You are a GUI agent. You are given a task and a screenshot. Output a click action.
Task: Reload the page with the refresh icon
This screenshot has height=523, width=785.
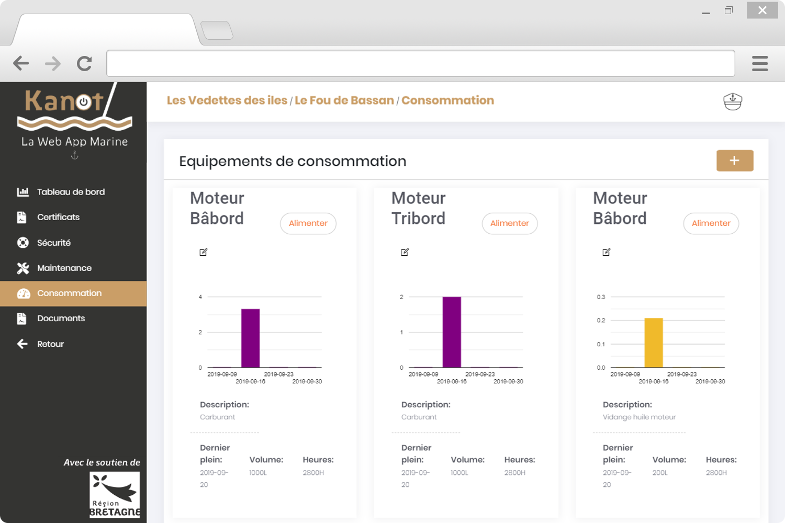tap(84, 63)
